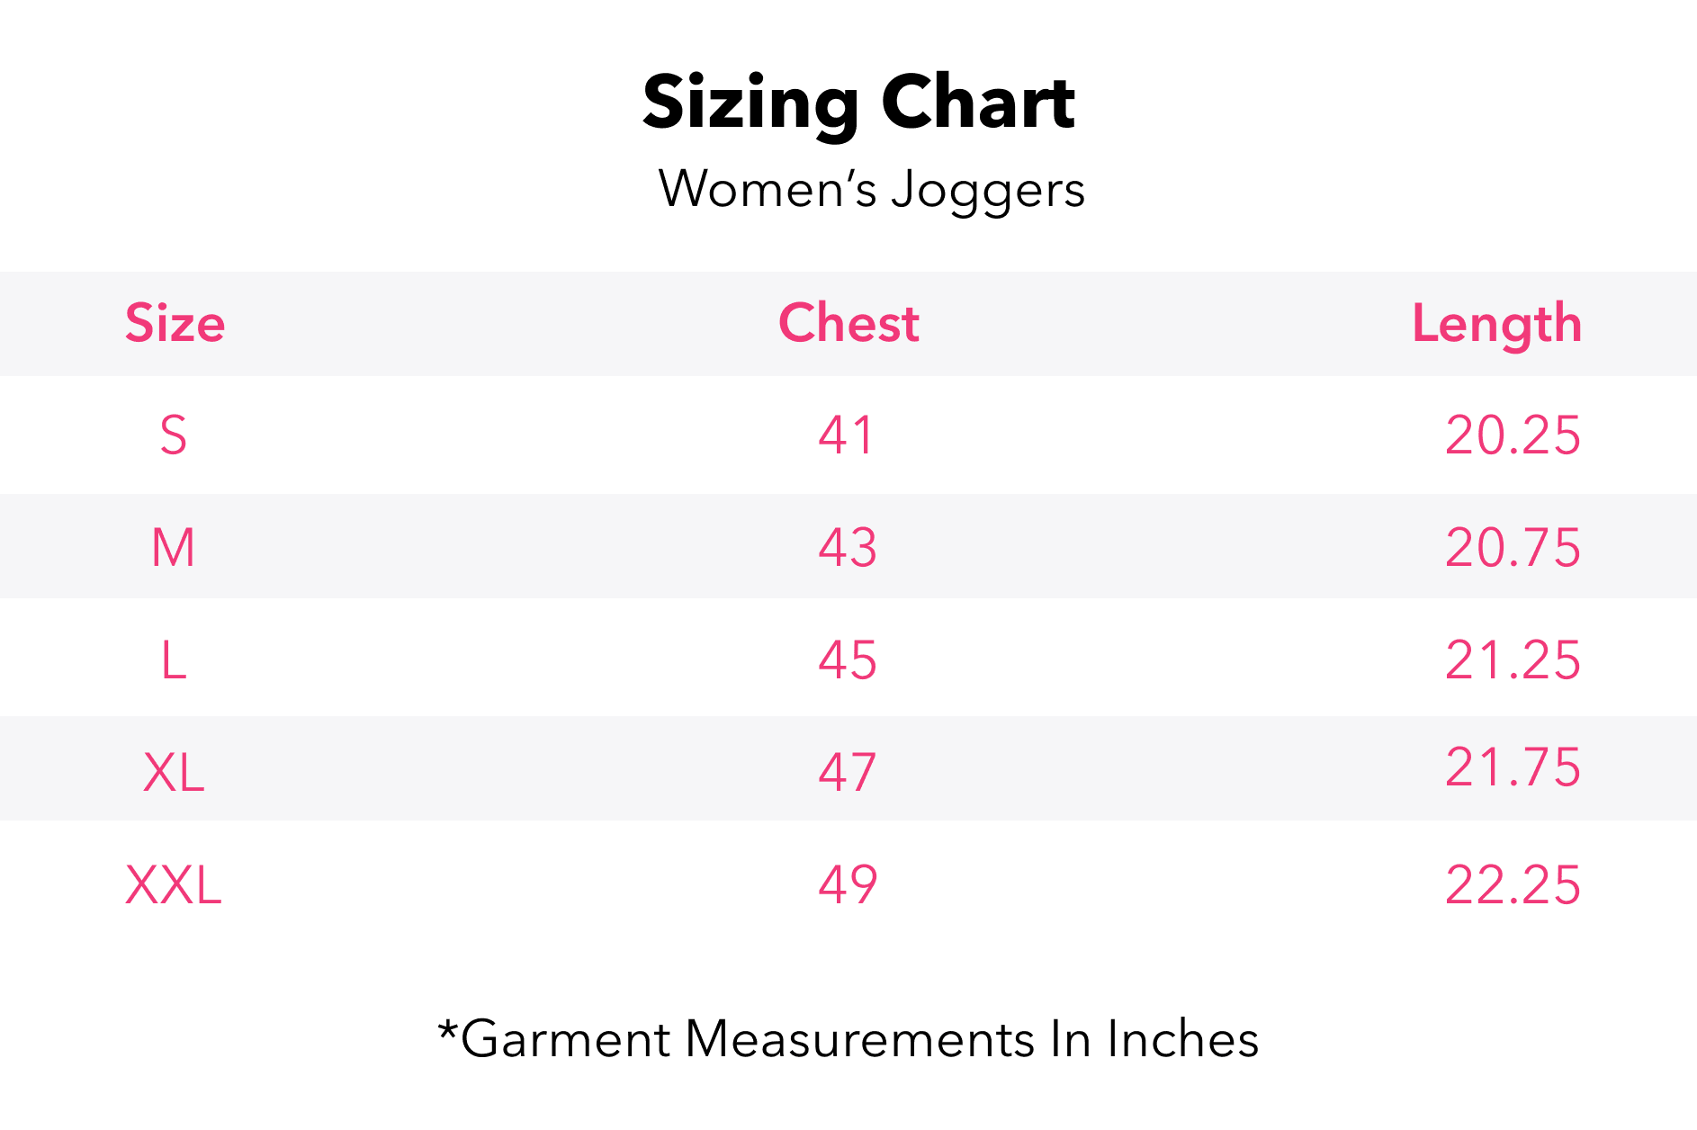Select the "Women's Joggers" subtitle
This screenshot has height=1130, width=1697.
coord(871,190)
